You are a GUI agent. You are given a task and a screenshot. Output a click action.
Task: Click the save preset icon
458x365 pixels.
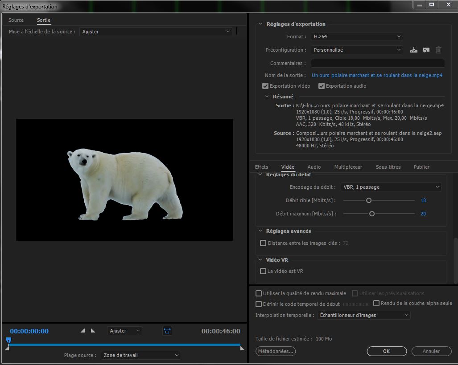pyautogui.click(x=414, y=50)
